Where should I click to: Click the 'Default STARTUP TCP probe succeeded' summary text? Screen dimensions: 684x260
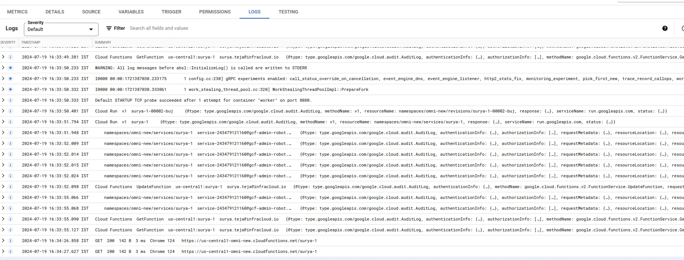pos(203,100)
